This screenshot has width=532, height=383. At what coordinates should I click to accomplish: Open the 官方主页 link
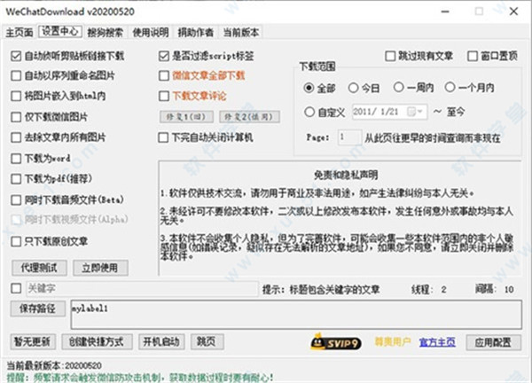pyautogui.click(x=437, y=342)
